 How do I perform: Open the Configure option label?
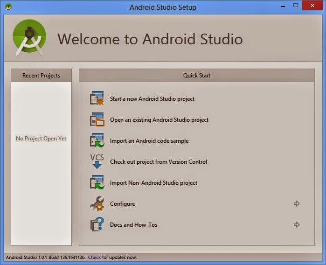(123, 204)
